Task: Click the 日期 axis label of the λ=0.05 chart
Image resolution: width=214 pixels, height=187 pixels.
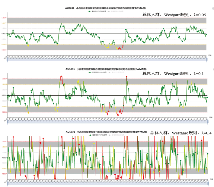Action: [x=210, y=55]
